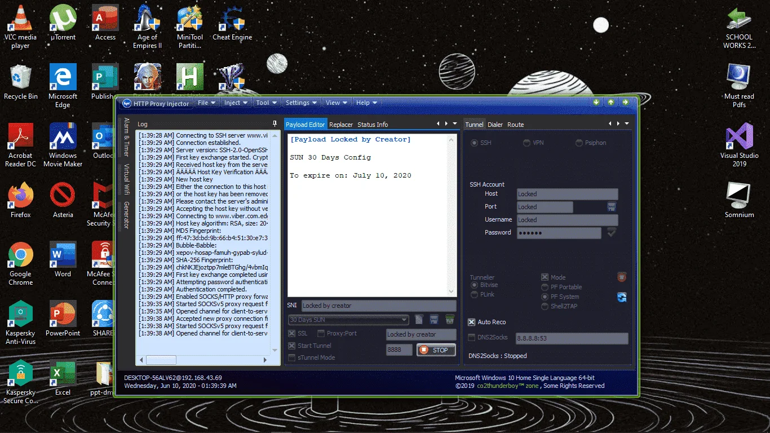Choose the PLink tunnelier option
The width and height of the screenshot is (770, 433).
click(x=474, y=295)
